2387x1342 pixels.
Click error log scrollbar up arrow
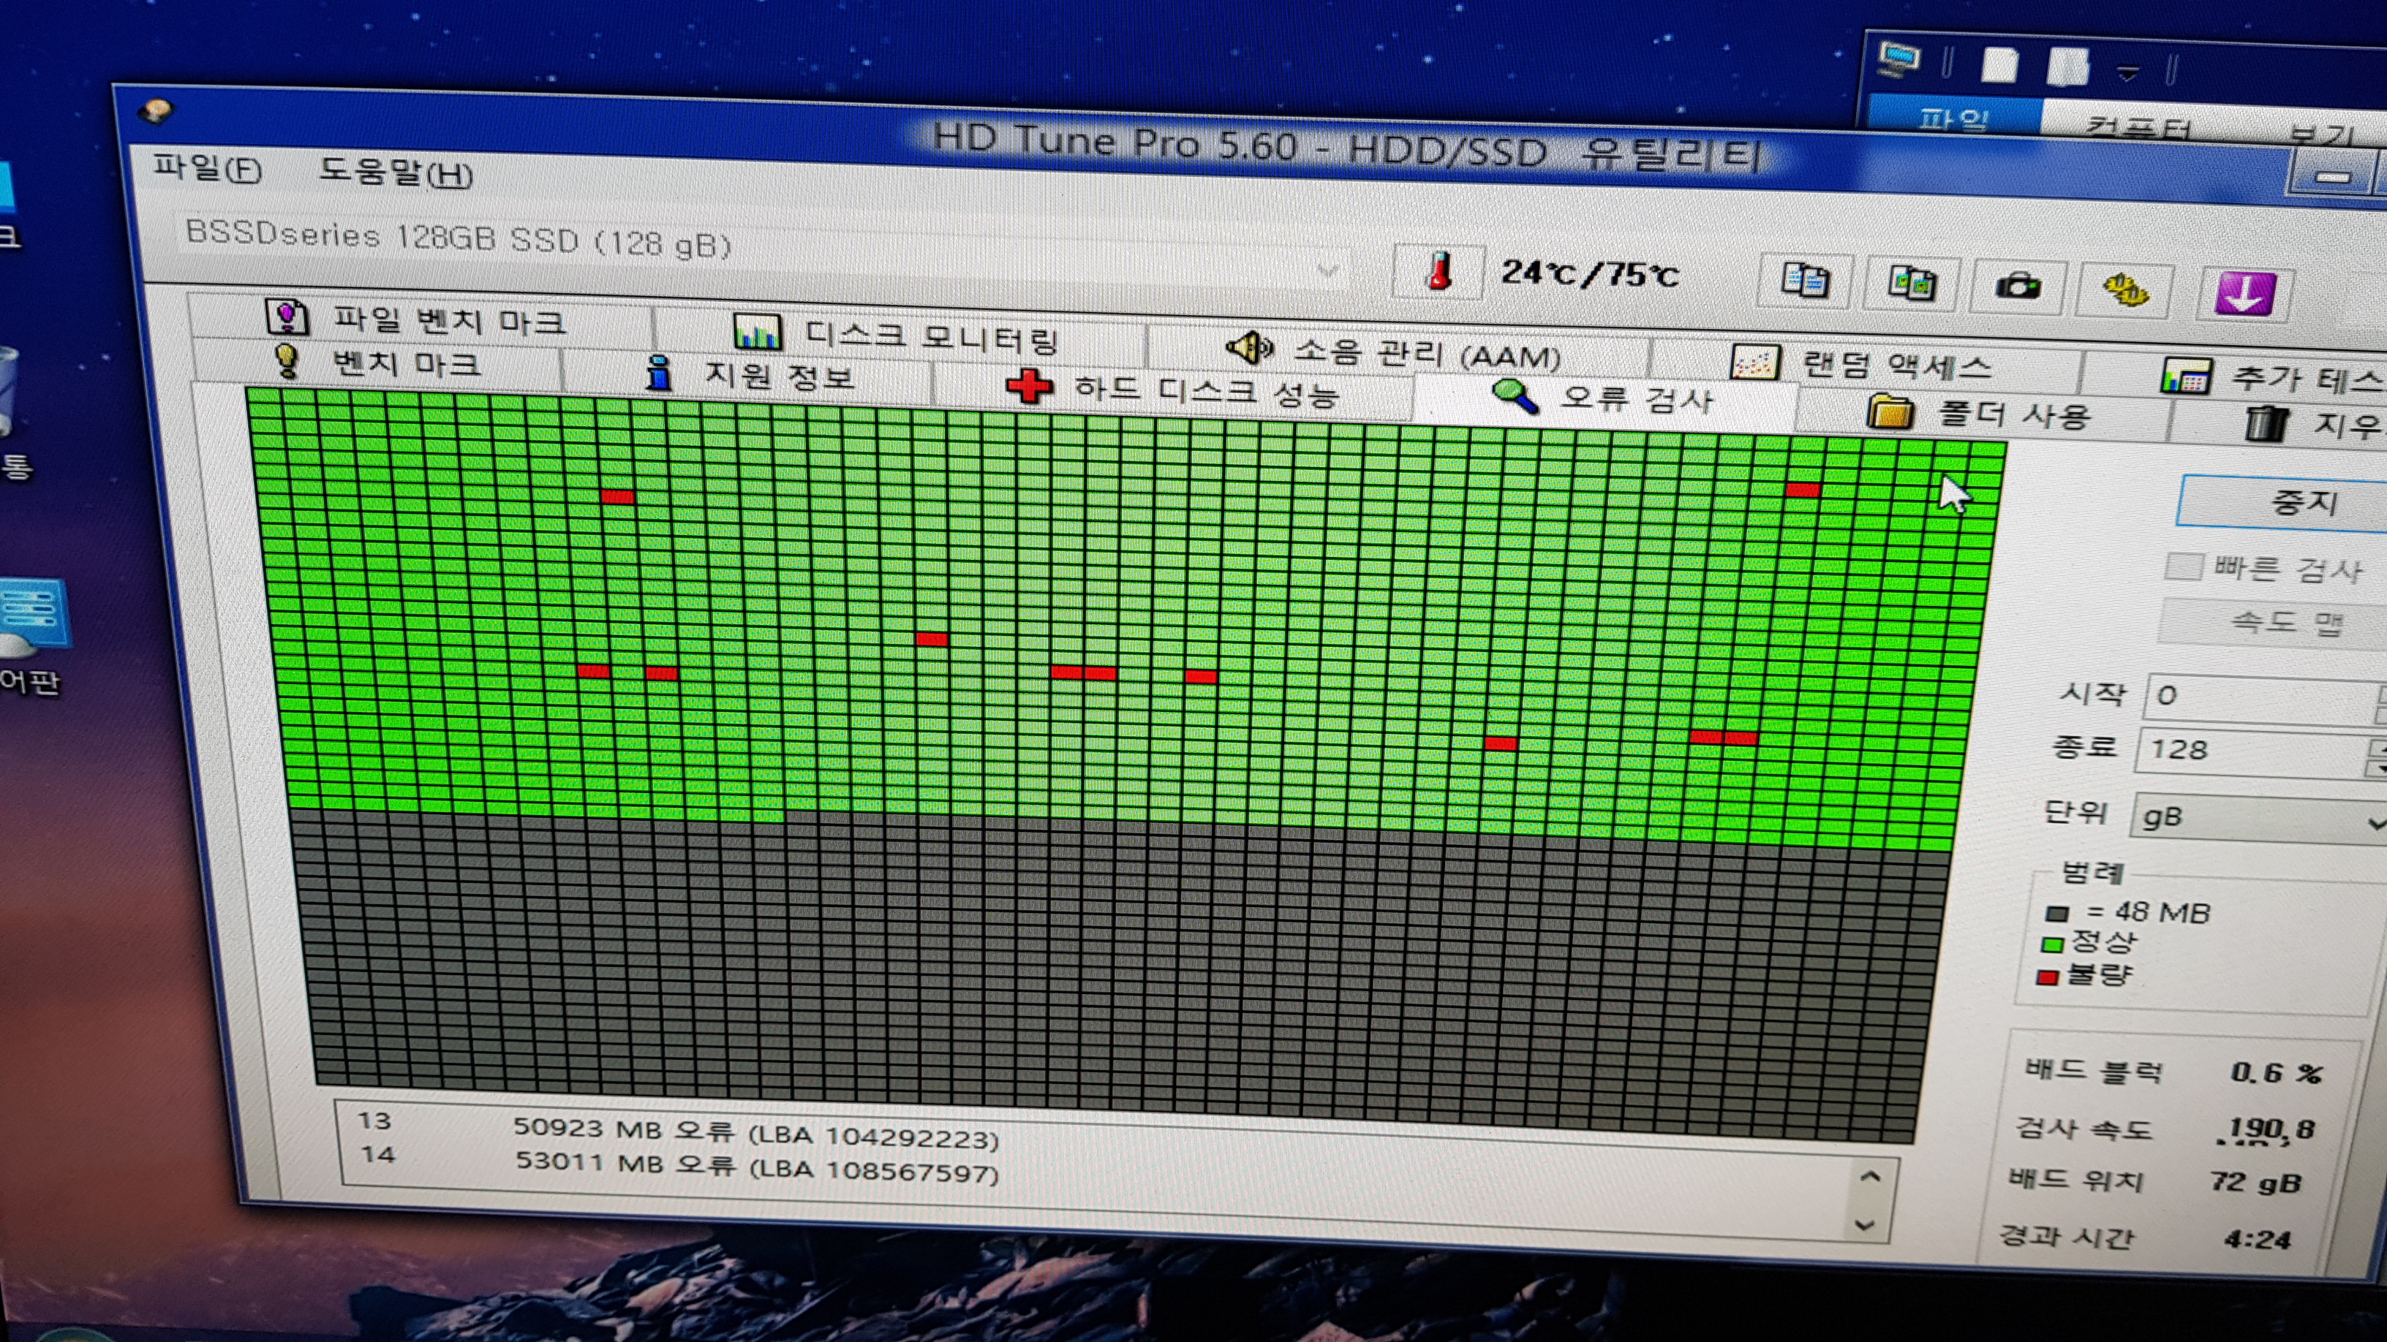tap(1870, 1176)
